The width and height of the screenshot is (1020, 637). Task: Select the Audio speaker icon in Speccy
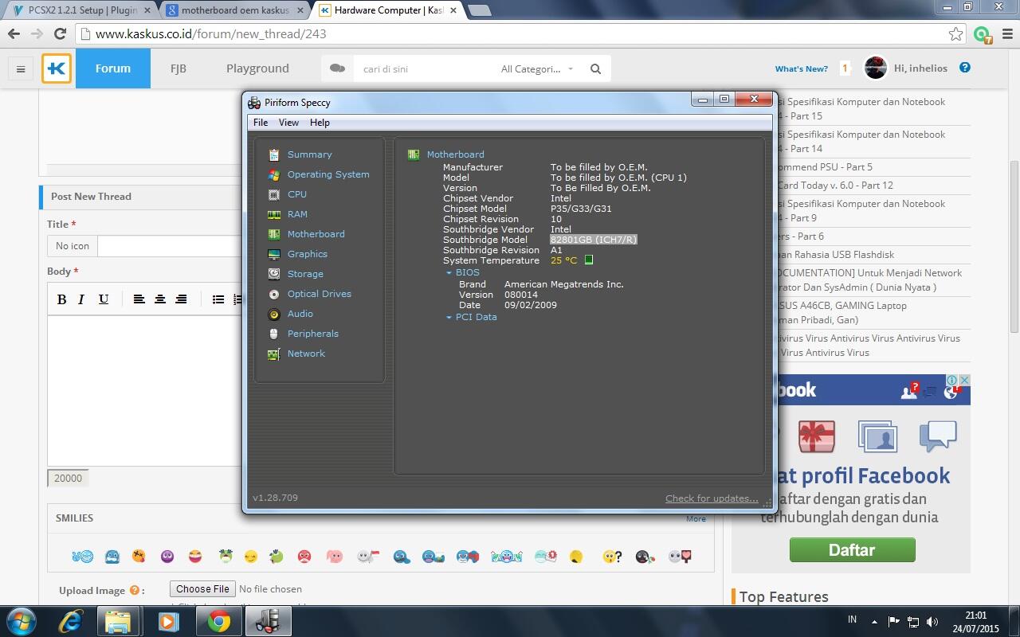click(x=274, y=314)
